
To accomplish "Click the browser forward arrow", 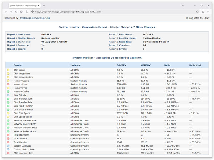I will (11, 12).
